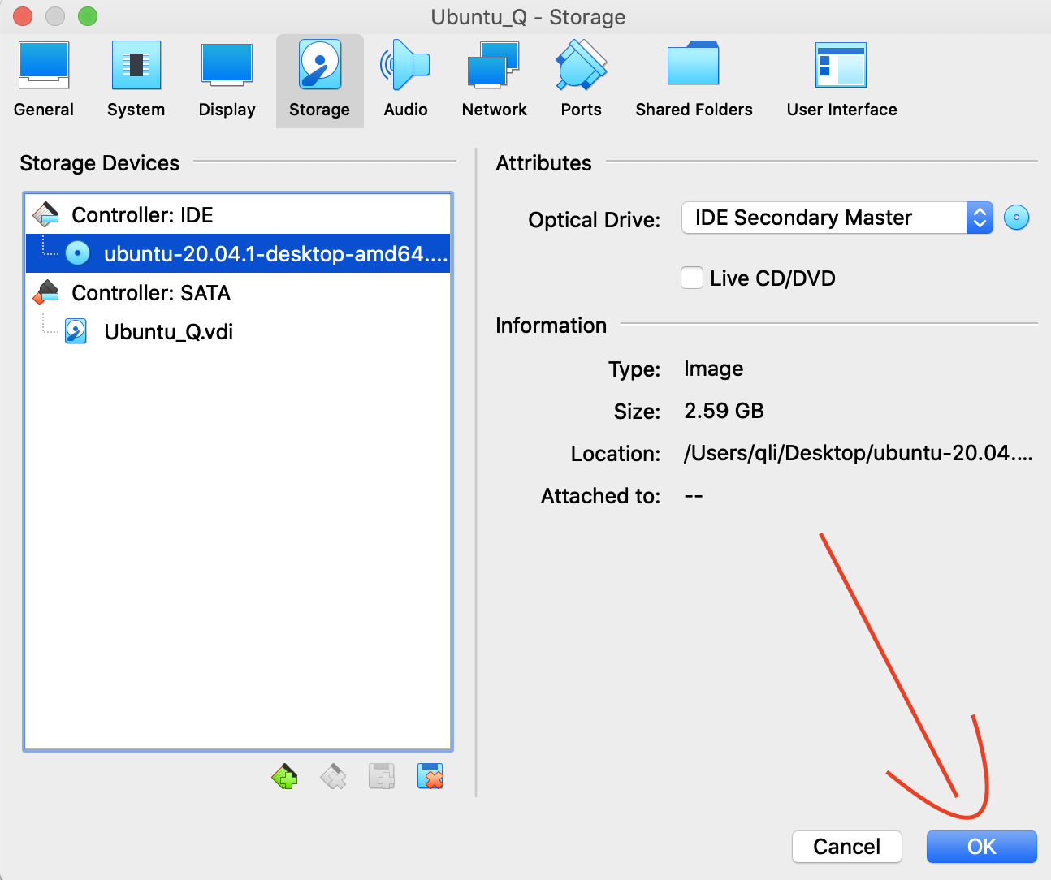Click the add controller icon
The image size is (1051, 880).
click(284, 777)
